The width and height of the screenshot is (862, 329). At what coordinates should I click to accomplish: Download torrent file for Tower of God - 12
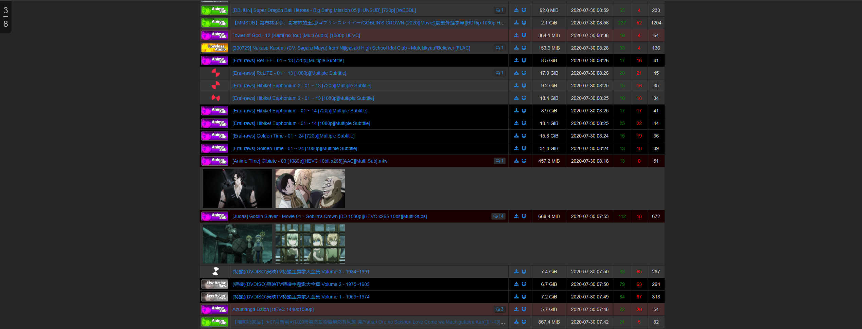(516, 35)
